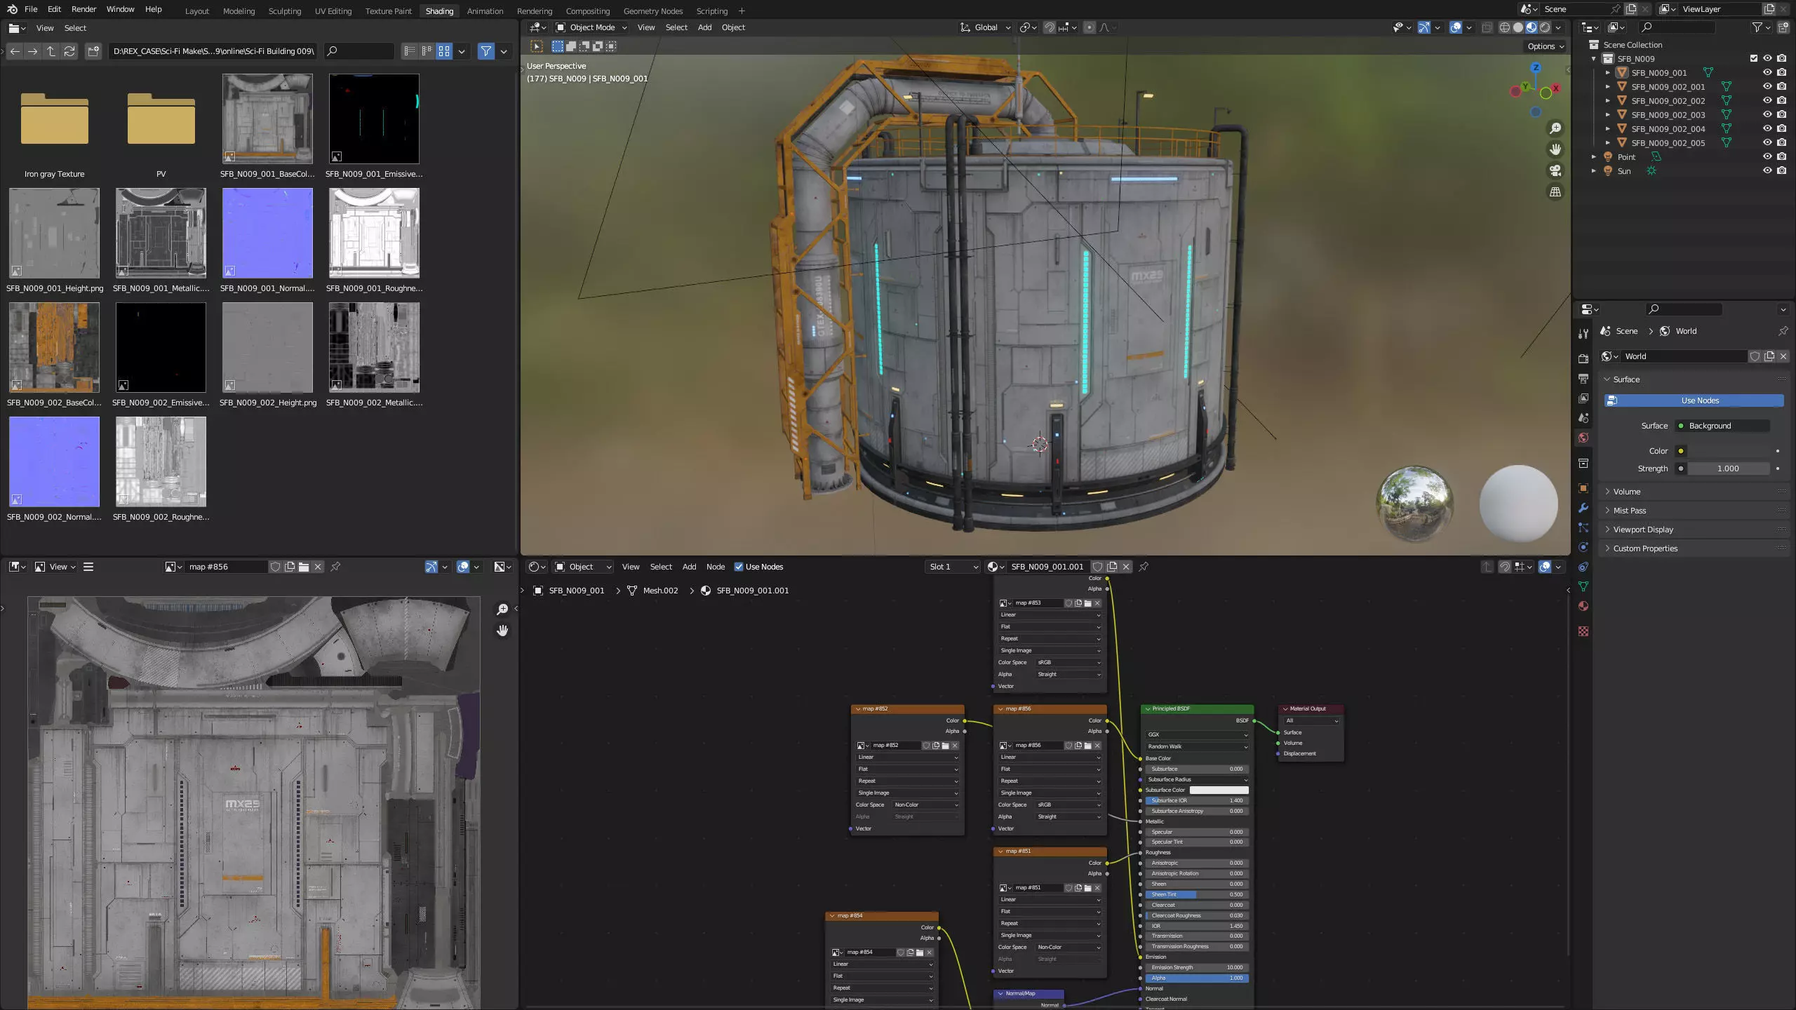Expand SFB_N009_002_001 in the outliner

click(1608, 86)
